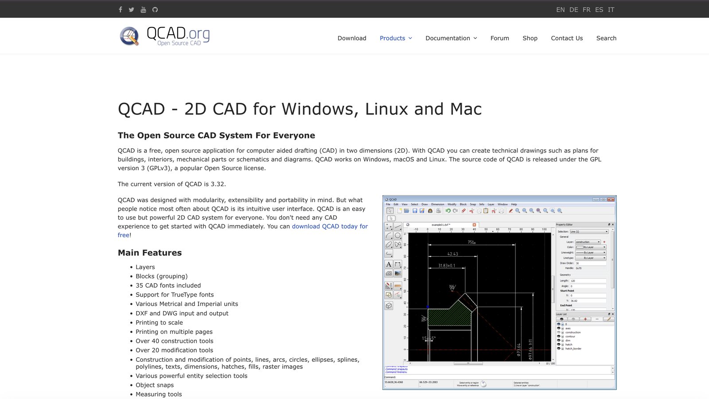The width and height of the screenshot is (709, 399).
Task: Open the Download page
Action: click(352, 38)
